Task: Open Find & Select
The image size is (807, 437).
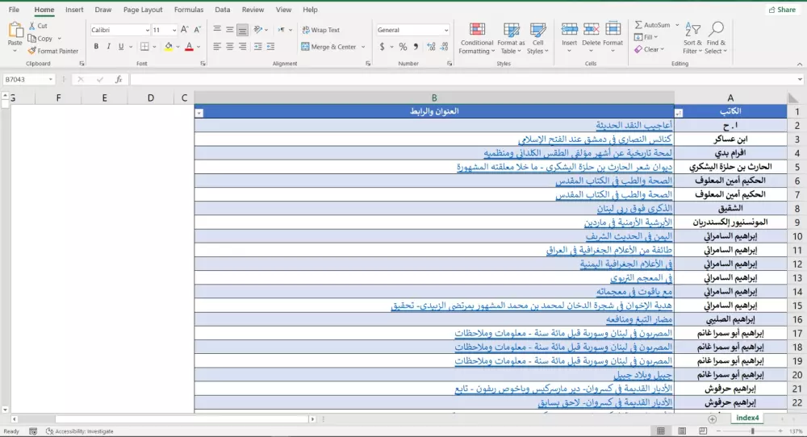Action: [x=716, y=39]
